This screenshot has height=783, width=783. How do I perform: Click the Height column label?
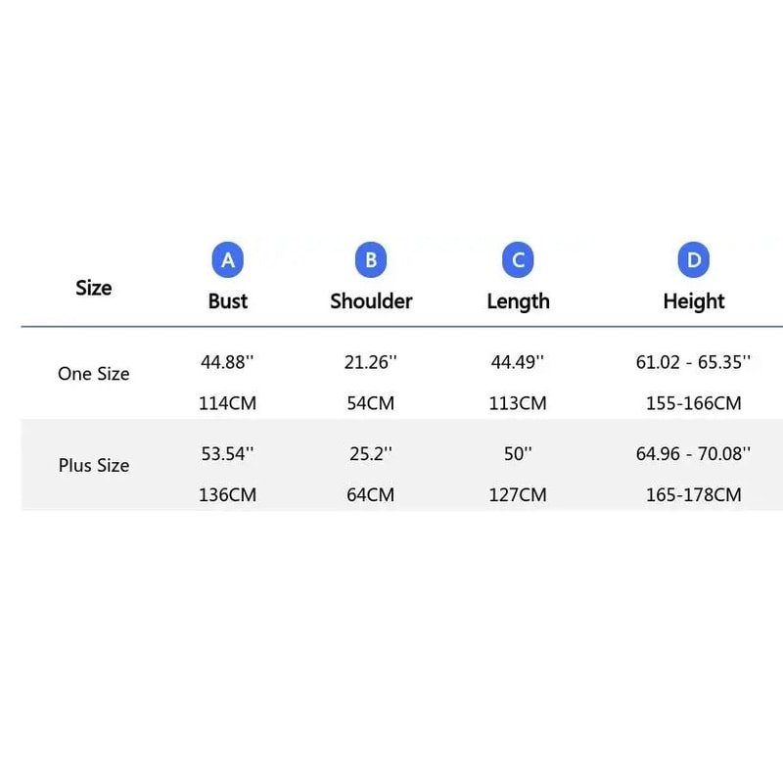[694, 301]
